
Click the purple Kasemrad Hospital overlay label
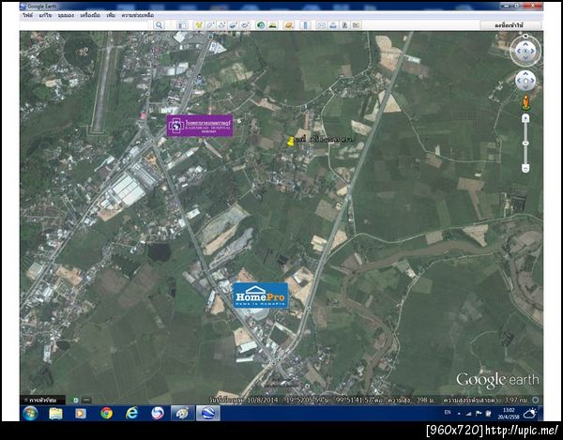[200, 126]
